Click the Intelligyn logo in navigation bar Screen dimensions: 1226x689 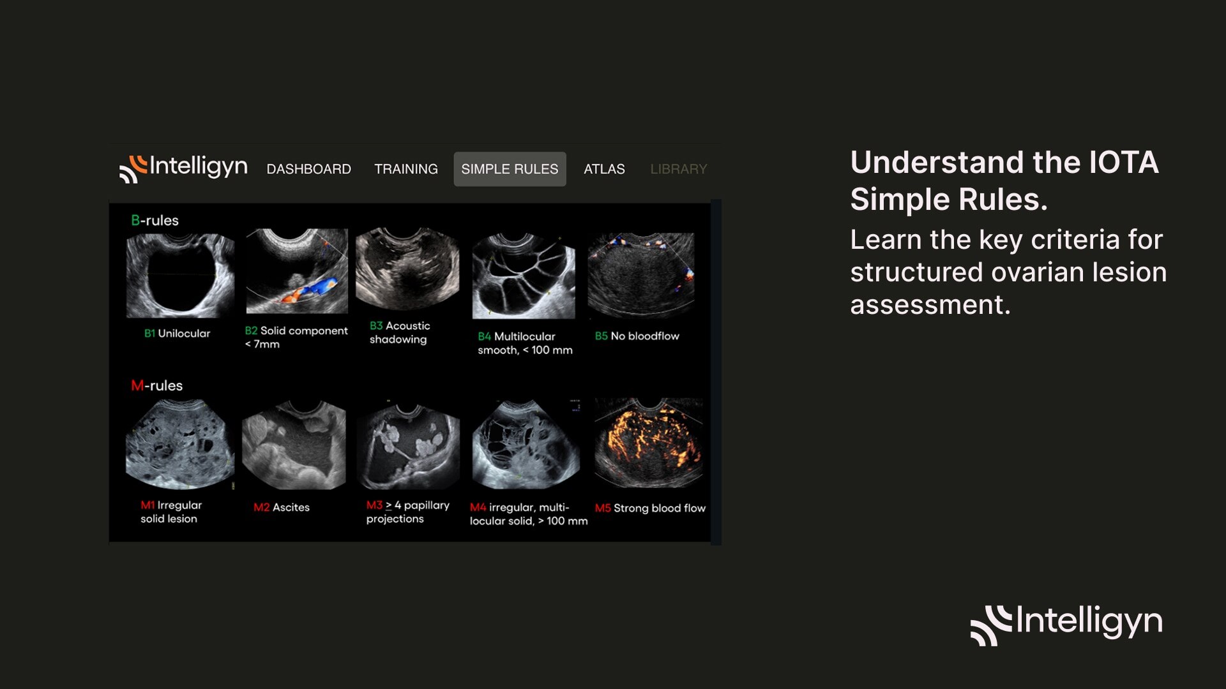[x=183, y=168]
